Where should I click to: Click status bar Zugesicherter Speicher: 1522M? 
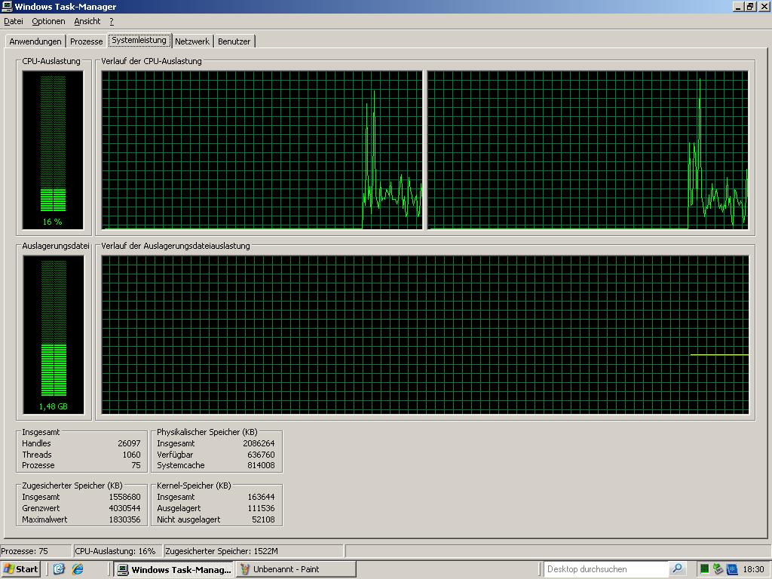point(254,551)
